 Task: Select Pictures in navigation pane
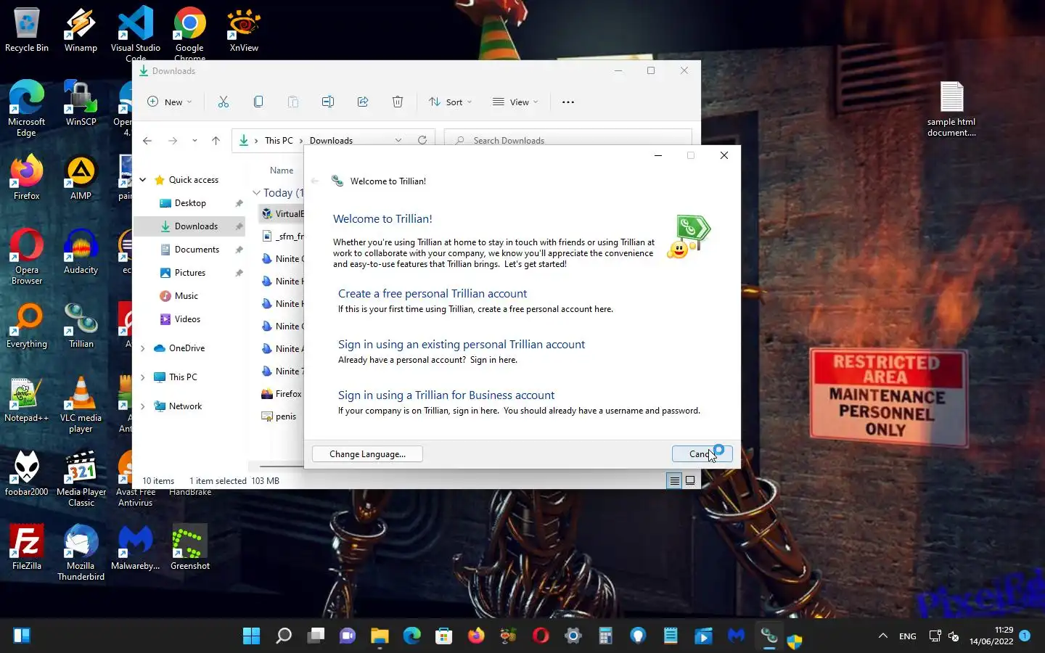coord(190,273)
